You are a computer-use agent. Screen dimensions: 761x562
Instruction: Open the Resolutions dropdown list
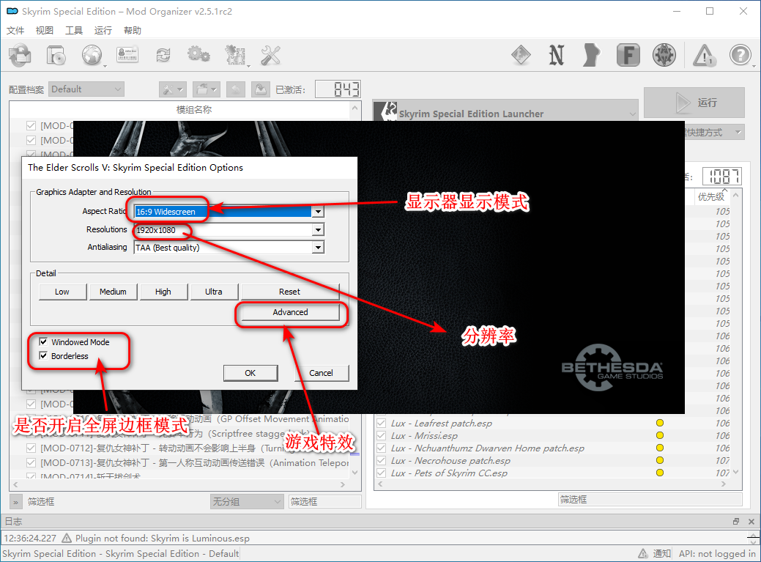(317, 230)
